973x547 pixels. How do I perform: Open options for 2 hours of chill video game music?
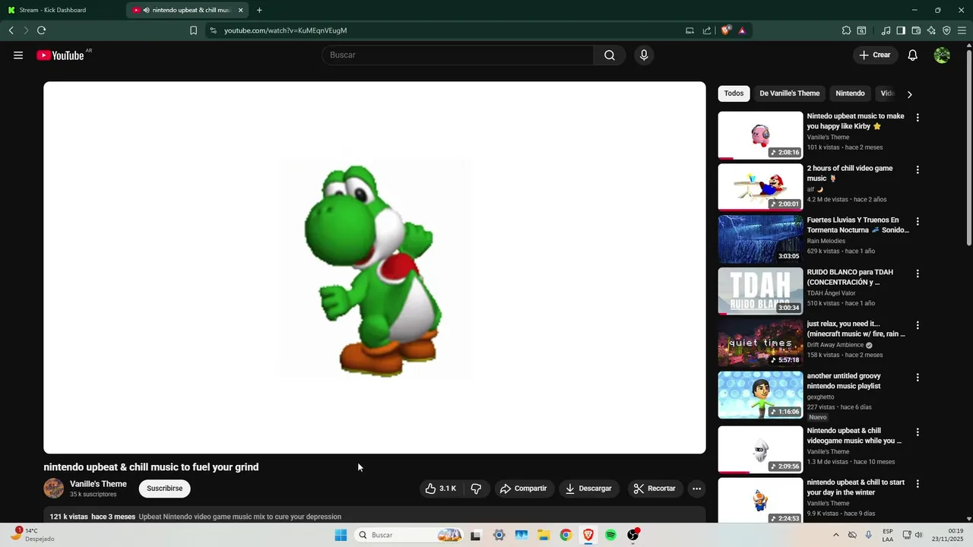(918, 169)
